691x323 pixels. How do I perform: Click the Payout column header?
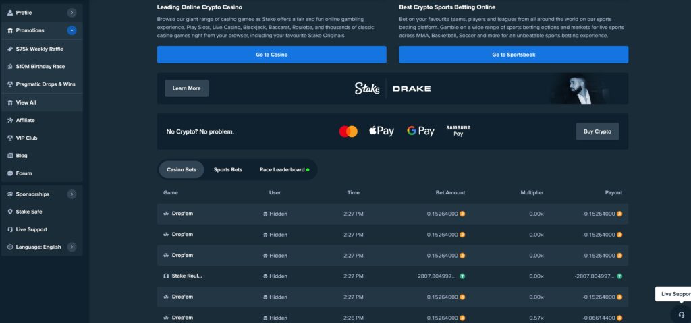tap(613, 193)
